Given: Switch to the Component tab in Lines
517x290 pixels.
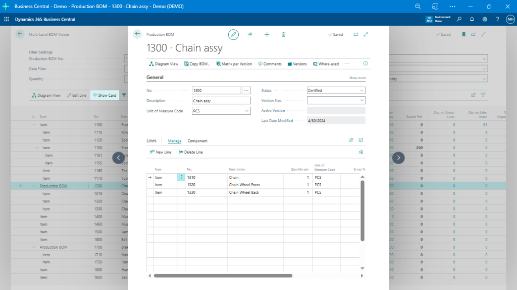Looking at the screenshot, I should point(197,141).
